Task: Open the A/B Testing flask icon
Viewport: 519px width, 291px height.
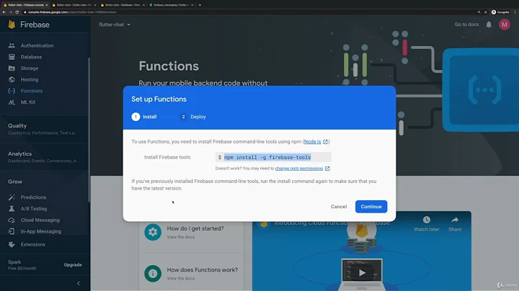Action: (x=12, y=209)
